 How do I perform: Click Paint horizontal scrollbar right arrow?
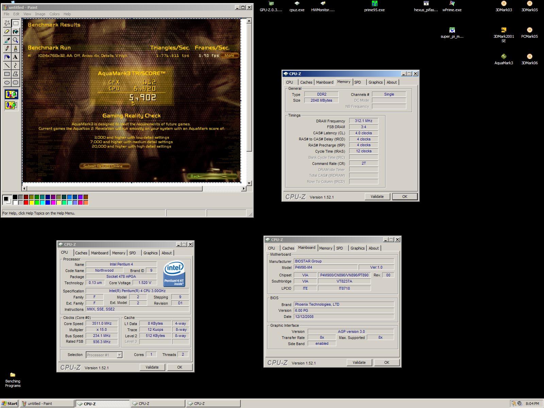tap(243, 188)
